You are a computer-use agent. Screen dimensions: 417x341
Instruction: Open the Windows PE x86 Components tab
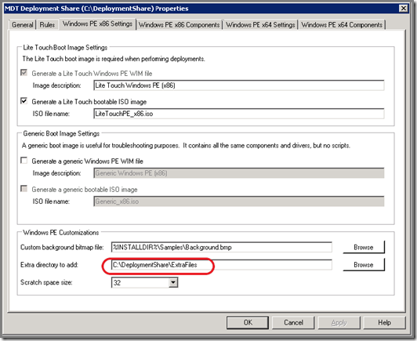coord(179,25)
